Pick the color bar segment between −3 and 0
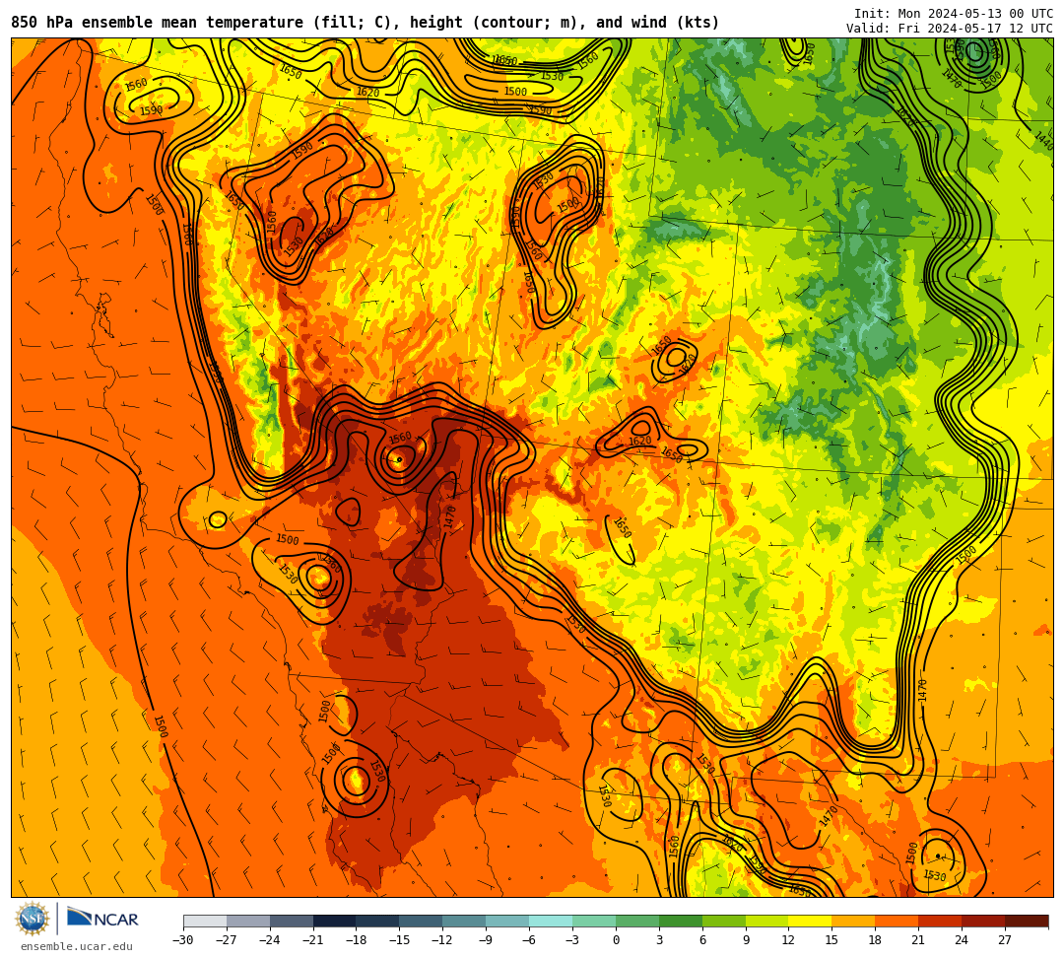 click(x=594, y=921)
